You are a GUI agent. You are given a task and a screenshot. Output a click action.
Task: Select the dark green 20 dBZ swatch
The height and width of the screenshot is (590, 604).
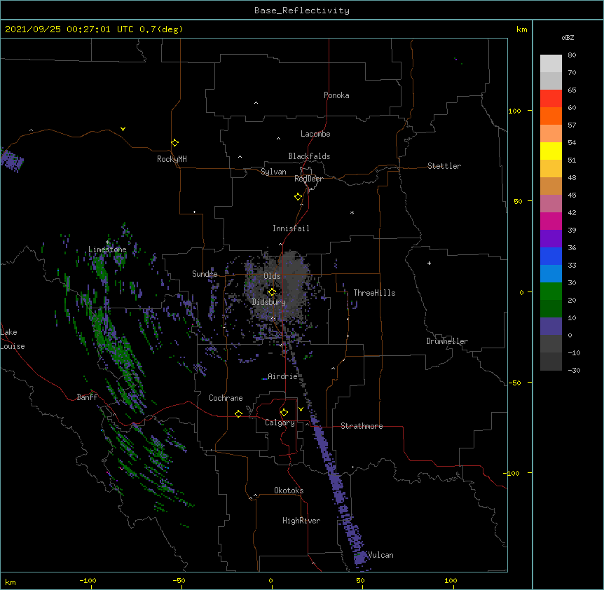[551, 308]
